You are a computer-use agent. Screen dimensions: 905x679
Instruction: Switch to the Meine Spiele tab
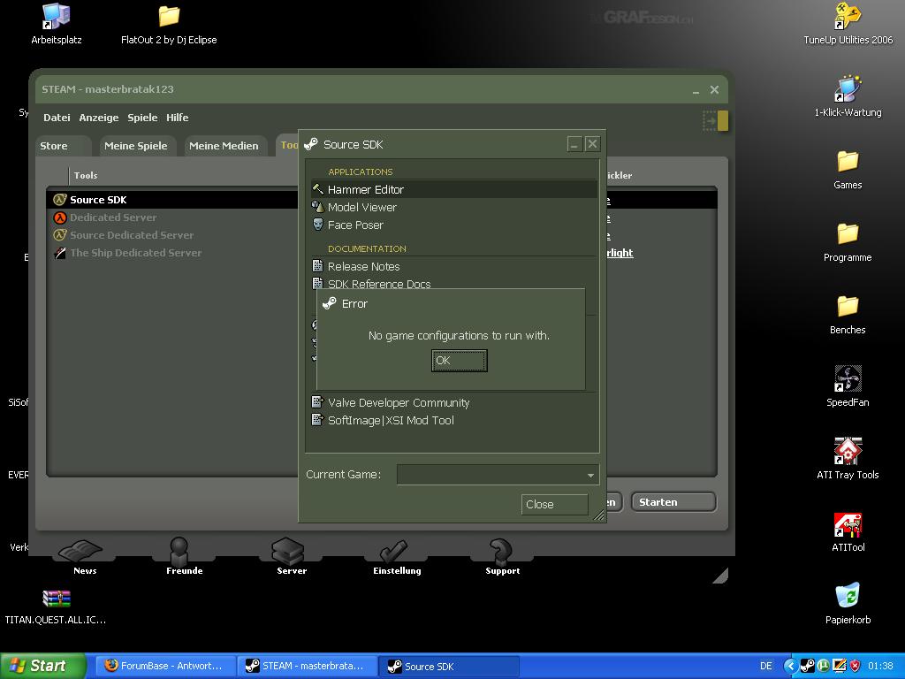tap(135, 146)
